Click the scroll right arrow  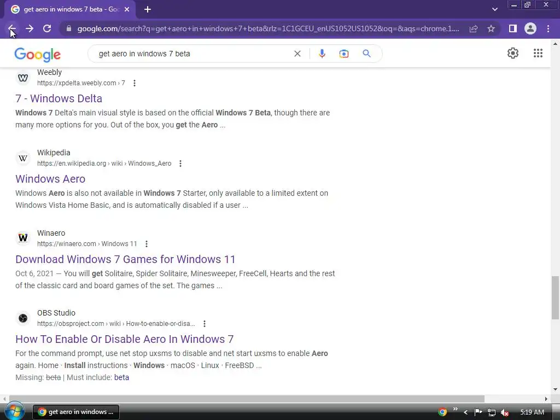tap(546, 399)
